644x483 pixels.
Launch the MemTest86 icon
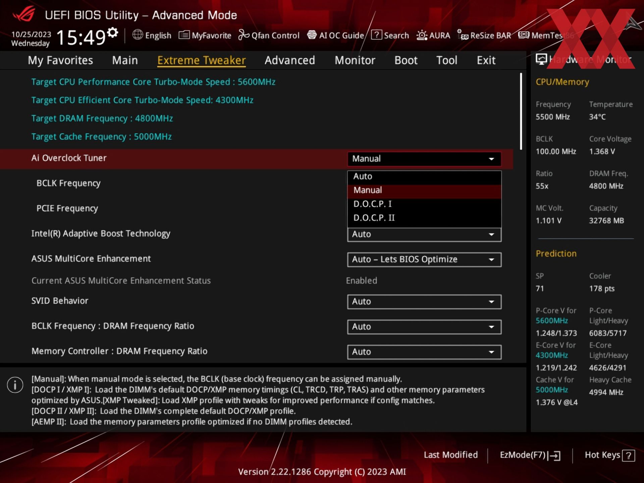pyautogui.click(x=524, y=35)
